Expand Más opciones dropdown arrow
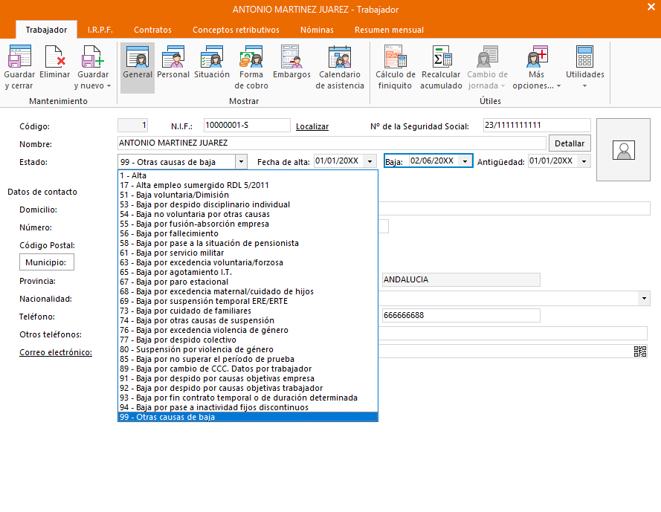This screenshot has width=661, height=512. coord(559,86)
